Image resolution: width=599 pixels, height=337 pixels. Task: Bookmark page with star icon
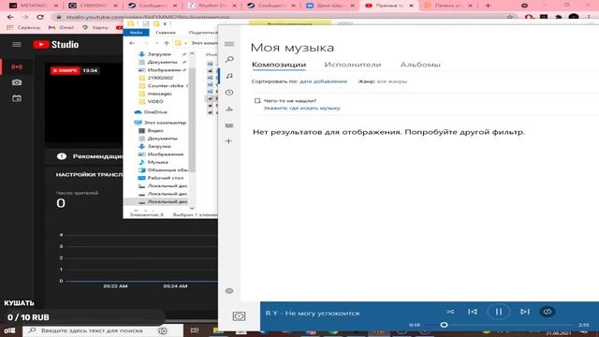tap(510, 17)
